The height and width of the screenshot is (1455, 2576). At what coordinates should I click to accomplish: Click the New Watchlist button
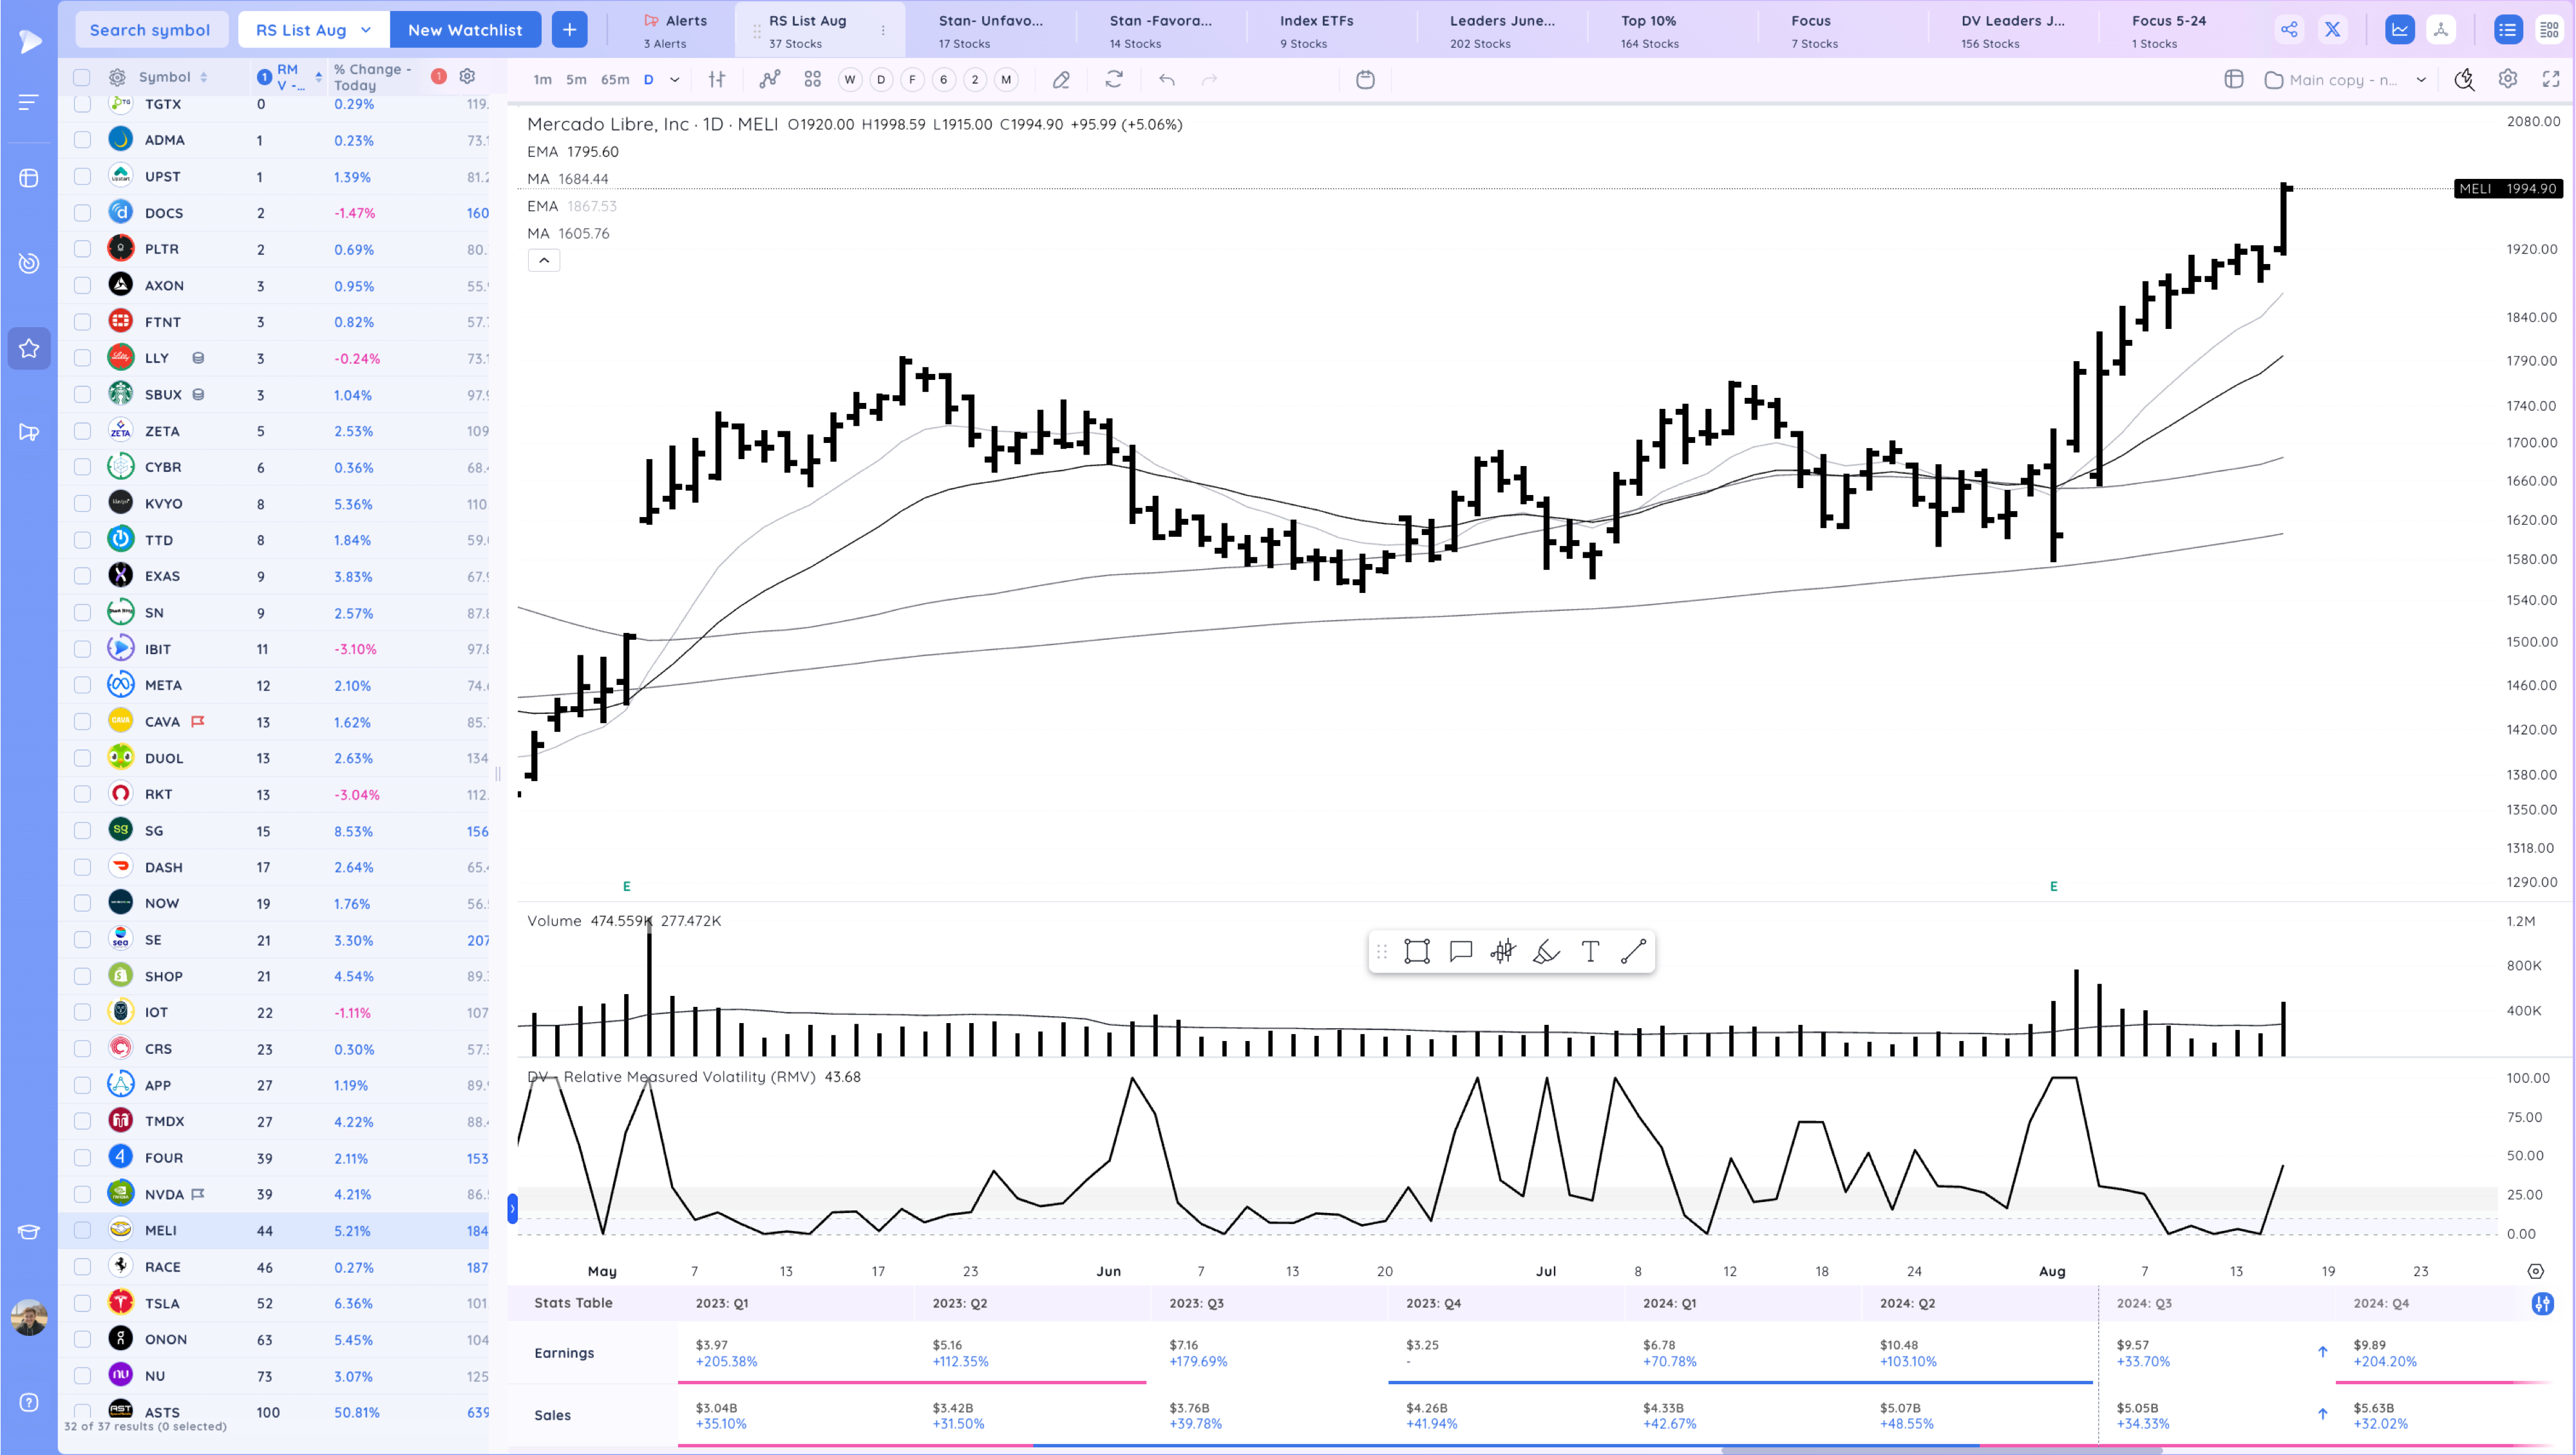tap(466, 29)
